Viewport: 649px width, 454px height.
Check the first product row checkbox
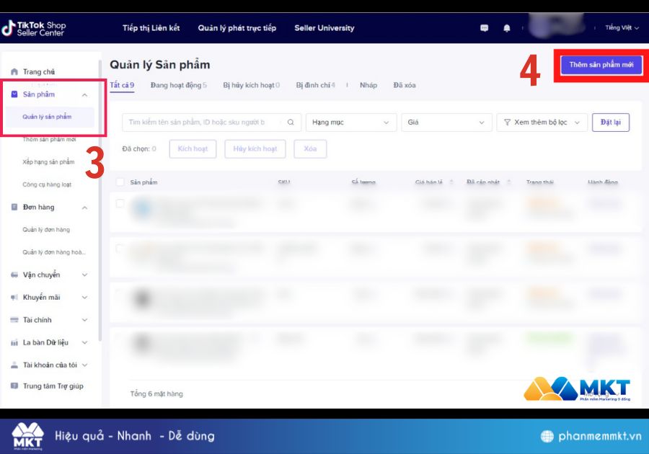(x=120, y=203)
